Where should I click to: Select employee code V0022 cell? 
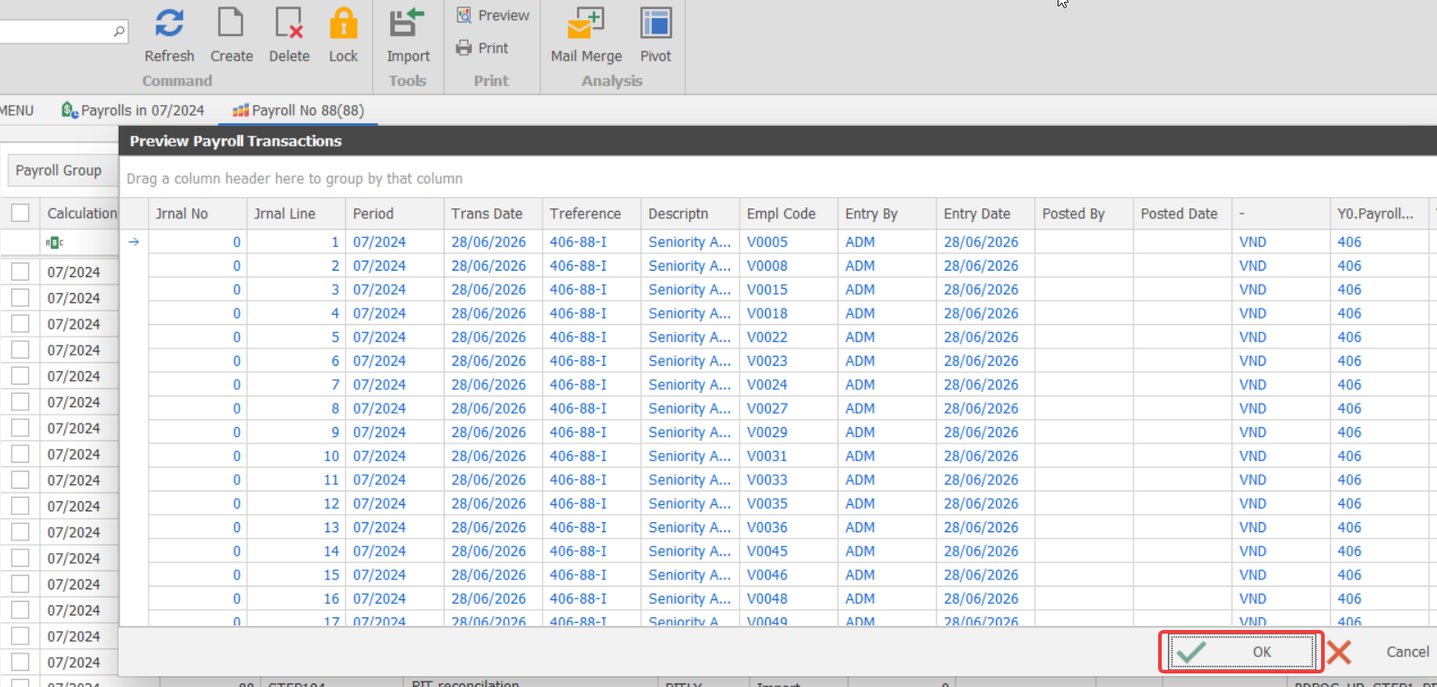789,337
